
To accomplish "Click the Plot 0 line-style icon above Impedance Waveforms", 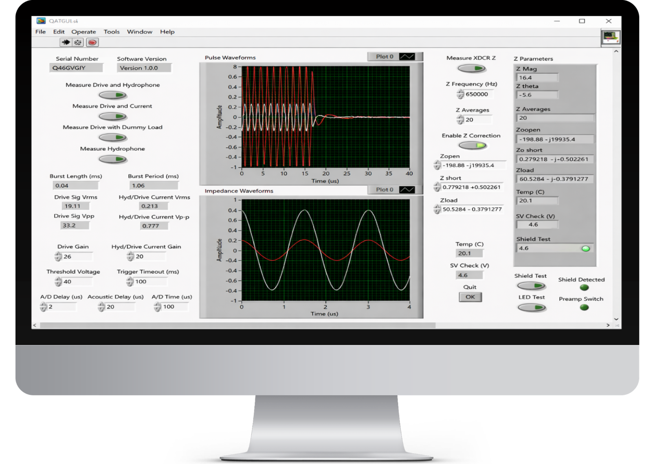I will tap(407, 189).
